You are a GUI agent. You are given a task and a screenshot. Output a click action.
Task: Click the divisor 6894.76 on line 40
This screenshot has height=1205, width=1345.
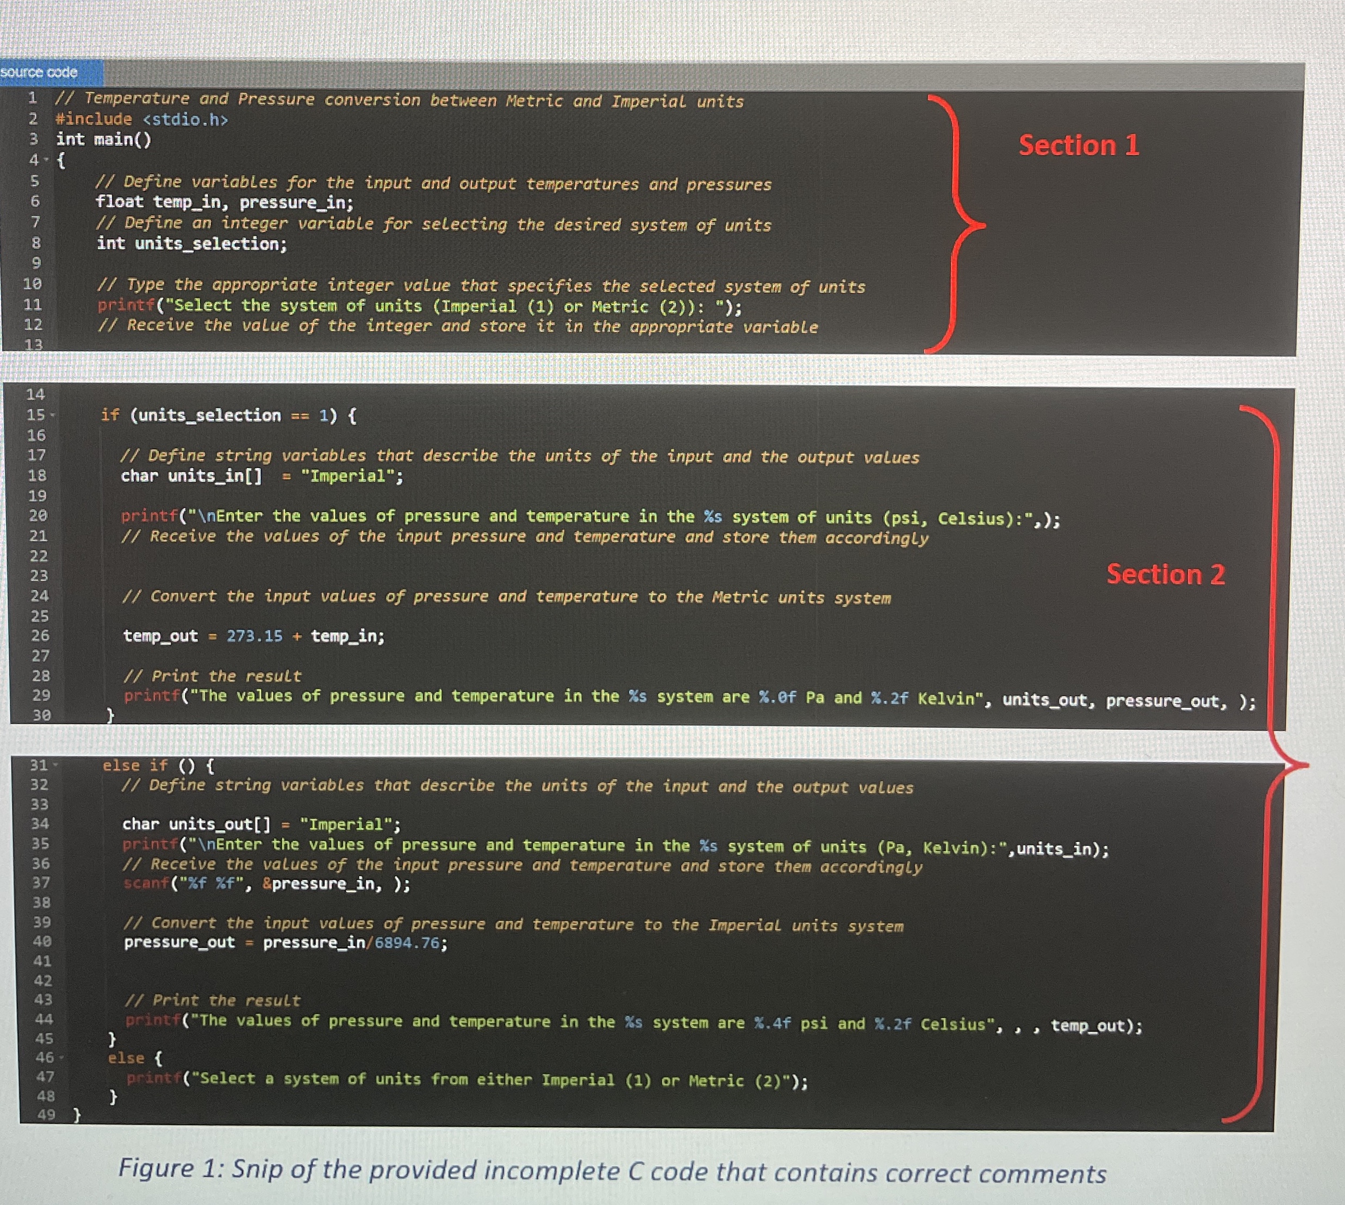click(x=406, y=942)
